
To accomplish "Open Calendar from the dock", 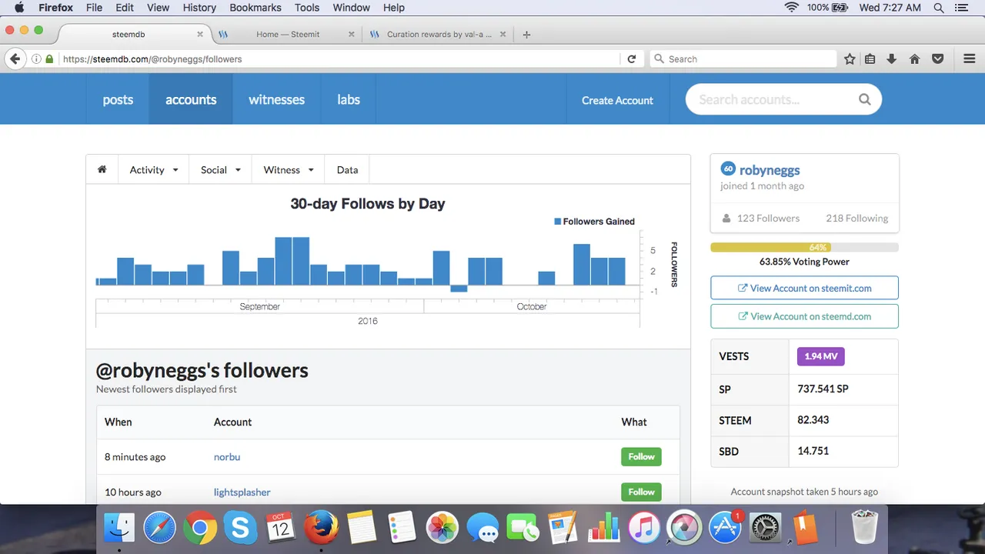I will (281, 528).
